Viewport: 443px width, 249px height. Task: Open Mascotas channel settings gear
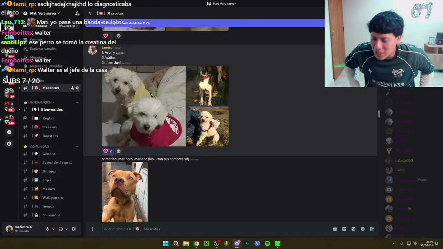(77, 88)
